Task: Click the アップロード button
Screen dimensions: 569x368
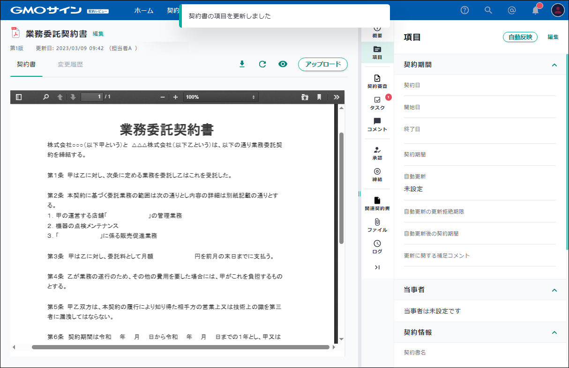Action: point(323,64)
